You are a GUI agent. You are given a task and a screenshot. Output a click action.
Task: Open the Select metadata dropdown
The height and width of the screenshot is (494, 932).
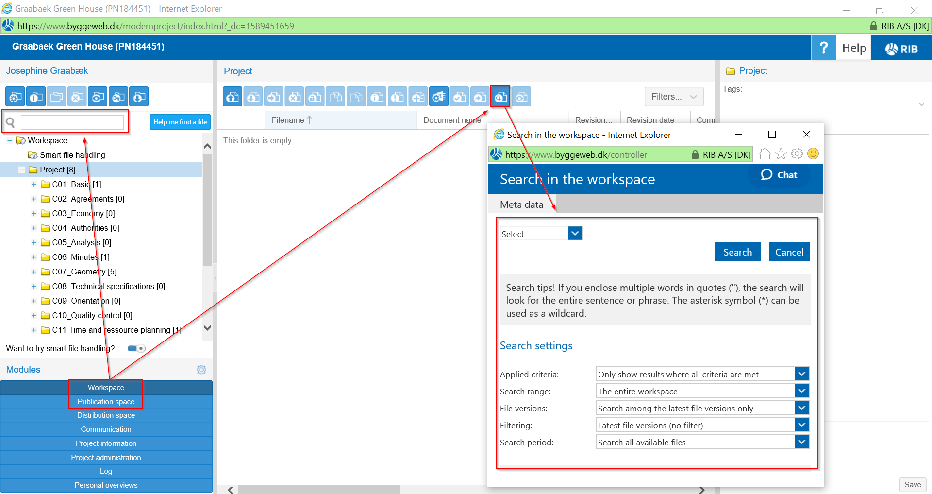click(x=575, y=234)
